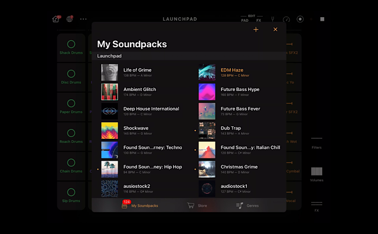Choose the Future Bass Hype artwork
This screenshot has height=234, width=378.
click(207, 92)
